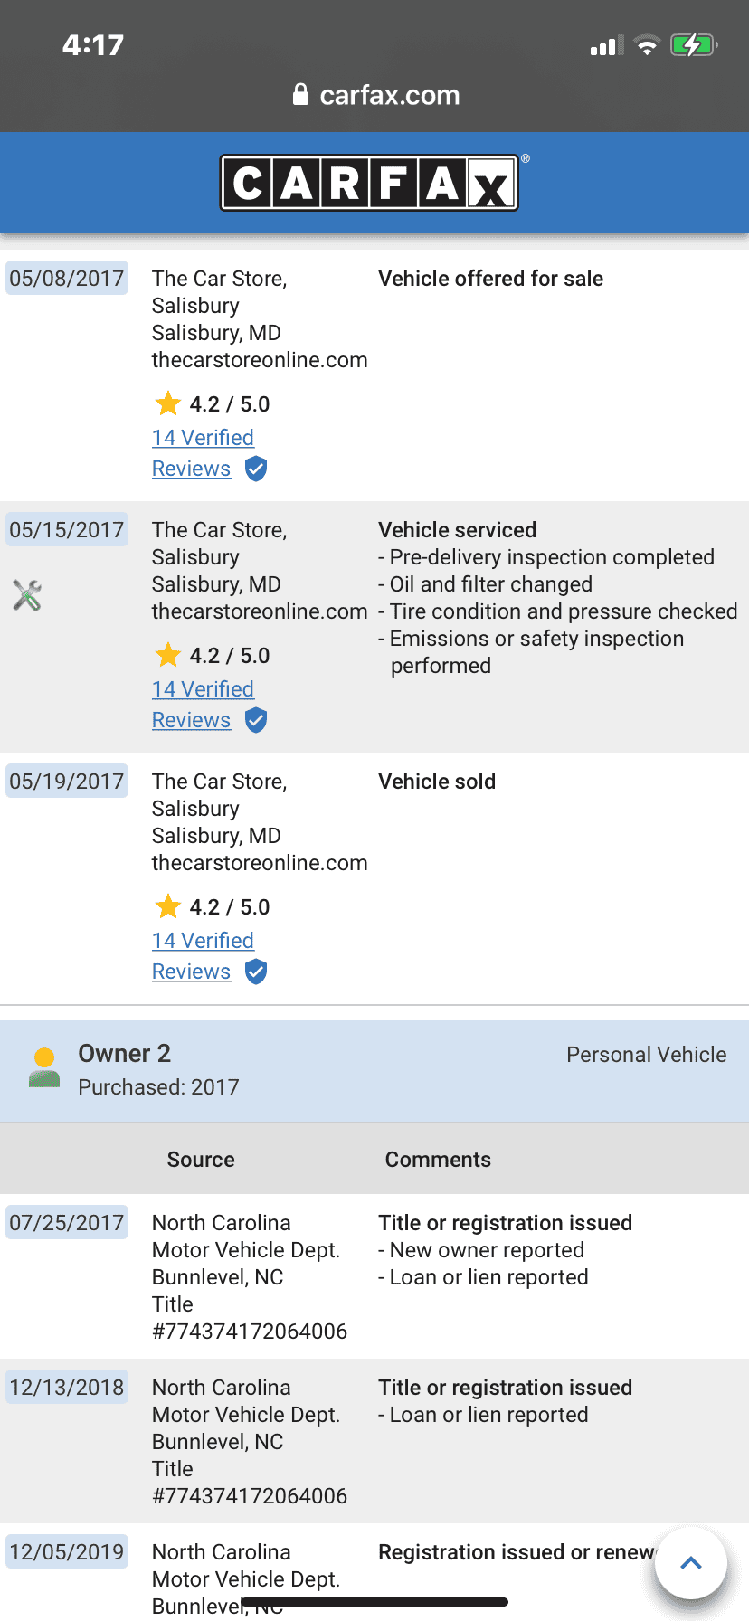Tap the Source column header

(201, 1160)
